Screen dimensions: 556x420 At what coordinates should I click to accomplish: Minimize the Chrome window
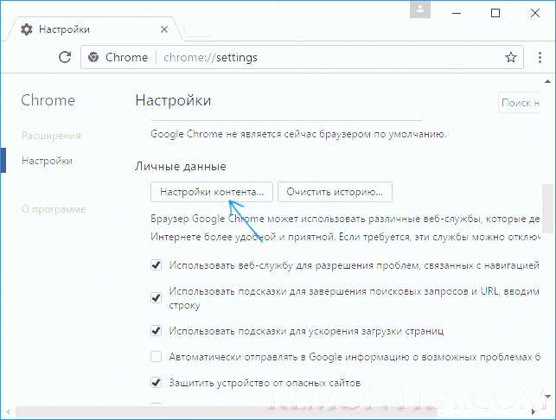pyautogui.click(x=457, y=13)
